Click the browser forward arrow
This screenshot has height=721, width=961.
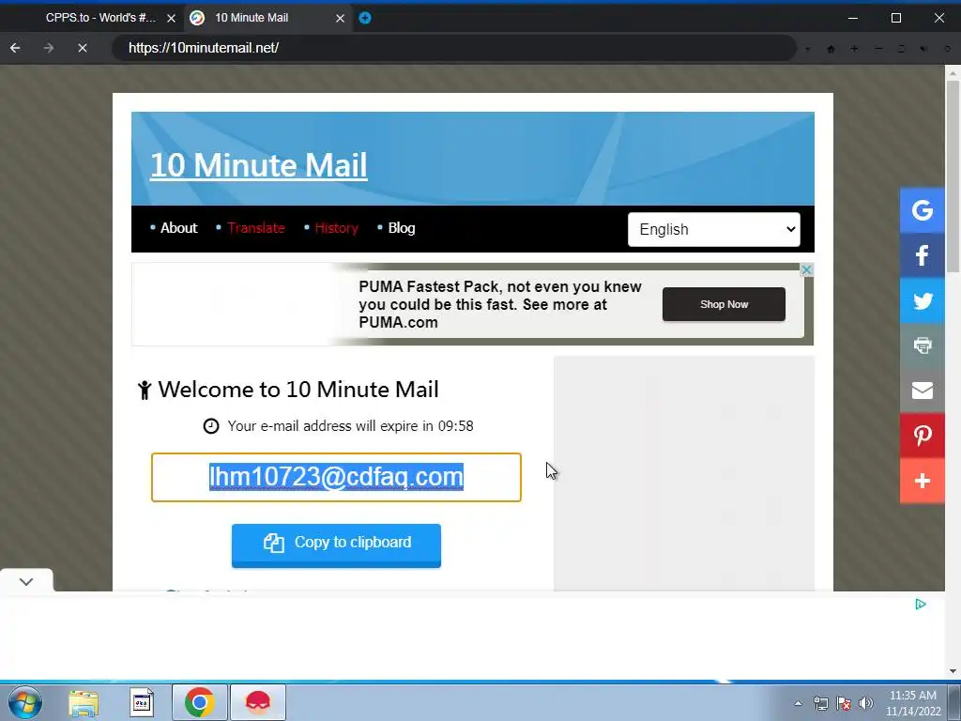49,48
